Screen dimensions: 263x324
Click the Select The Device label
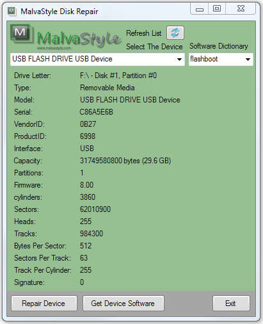point(154,47)
